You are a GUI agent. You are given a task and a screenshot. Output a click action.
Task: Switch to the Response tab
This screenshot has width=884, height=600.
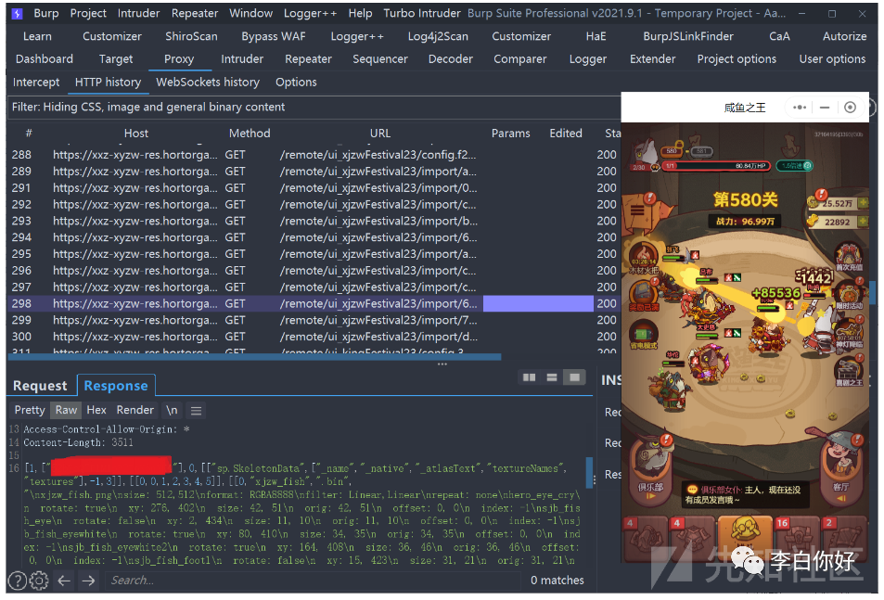116,386
